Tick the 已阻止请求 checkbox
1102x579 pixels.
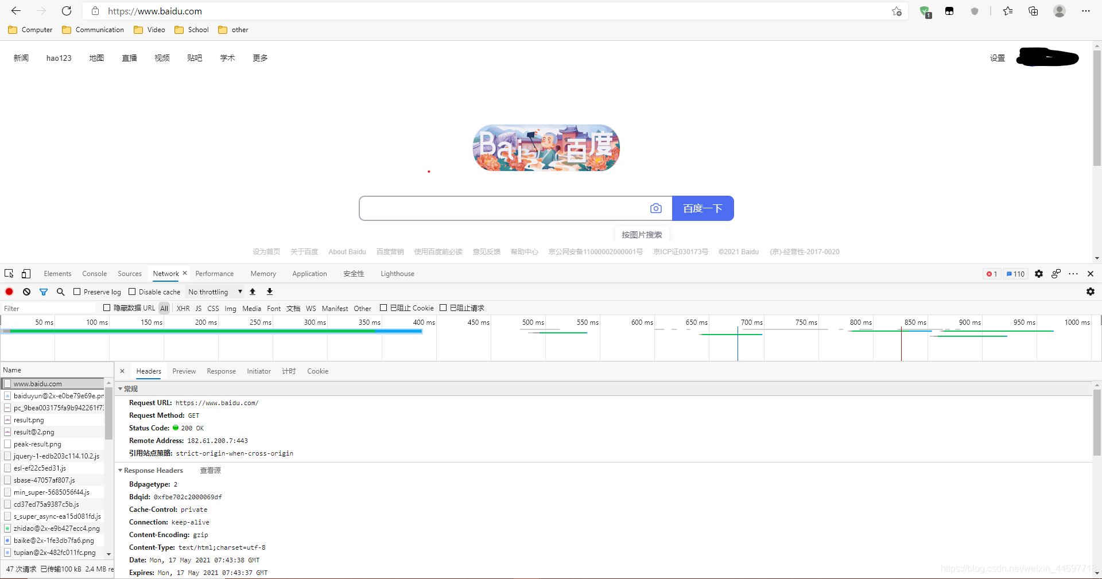tap(443, 308)
